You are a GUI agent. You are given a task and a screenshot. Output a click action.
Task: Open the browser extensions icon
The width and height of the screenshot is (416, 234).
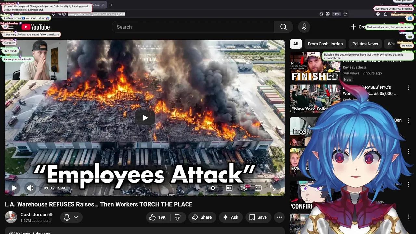[385, 14]
